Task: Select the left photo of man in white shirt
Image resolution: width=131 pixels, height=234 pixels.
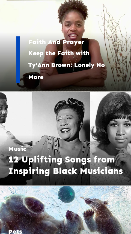Action: (16, 138)
